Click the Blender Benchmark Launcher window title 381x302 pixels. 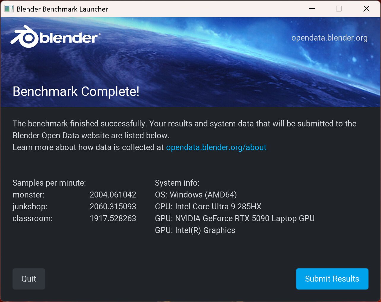(x=62, y=9)
